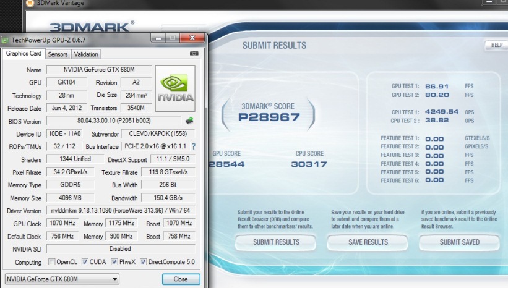
Task: Click the CPU score value 30317
Action: click(309, 164)
